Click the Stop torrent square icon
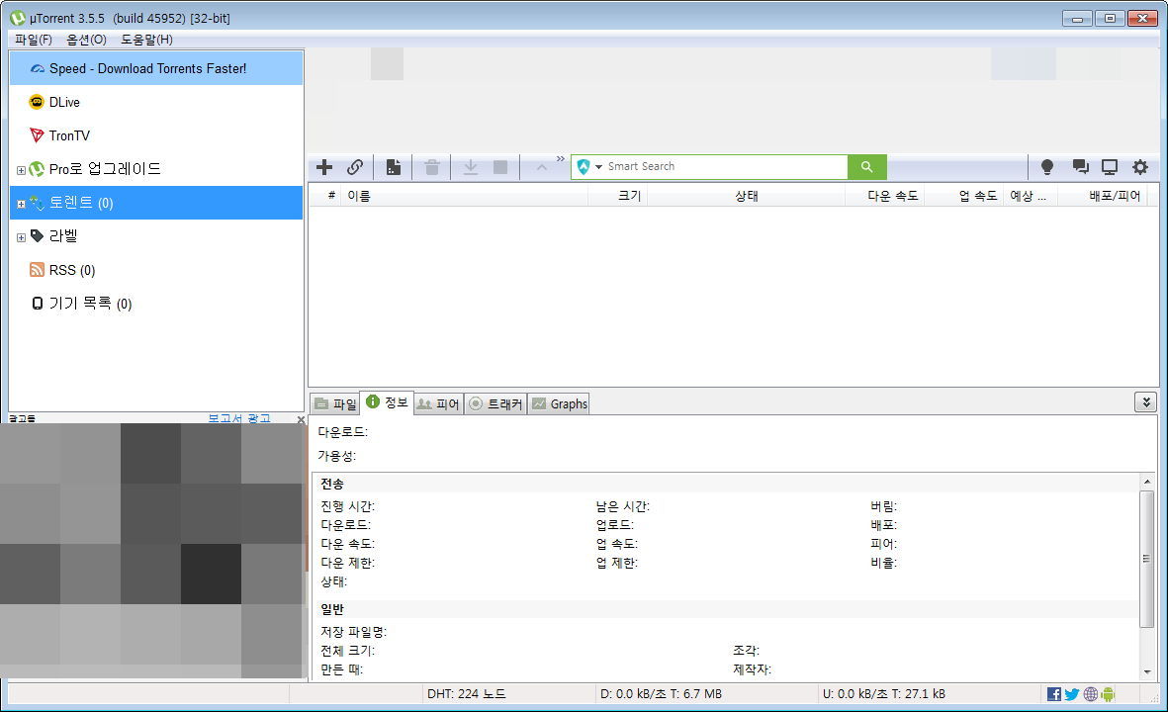The image size is (1168, 712). tap(500, 167)
